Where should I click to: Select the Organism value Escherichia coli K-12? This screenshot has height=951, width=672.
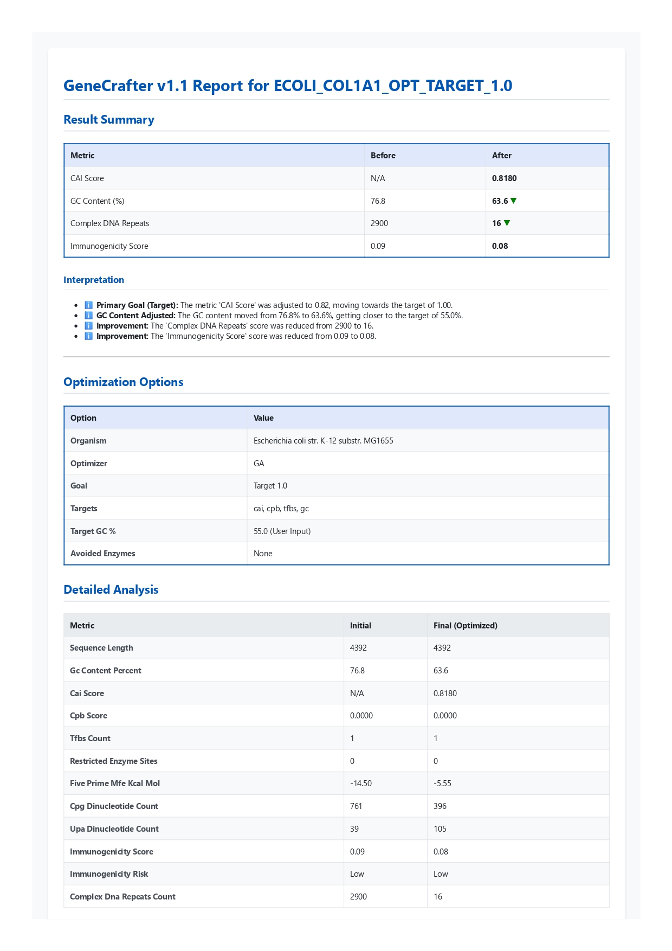(323, 441)
